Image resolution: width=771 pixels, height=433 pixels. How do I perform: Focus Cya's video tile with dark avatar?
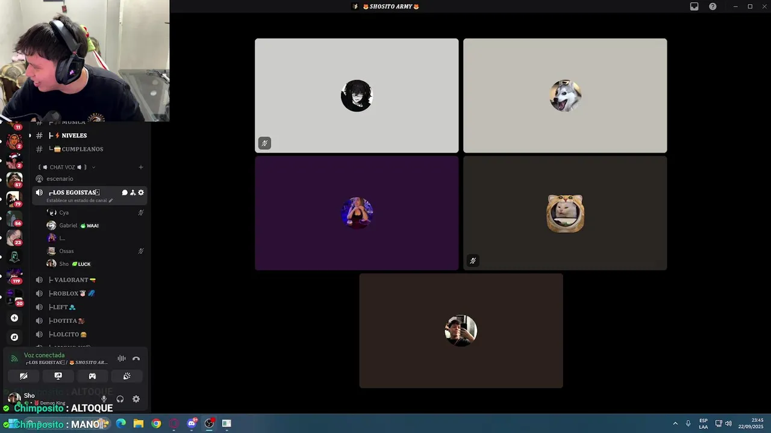(x=357, y=96)
